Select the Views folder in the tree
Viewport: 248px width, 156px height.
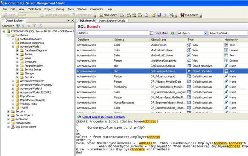click(x=28, y=58)
